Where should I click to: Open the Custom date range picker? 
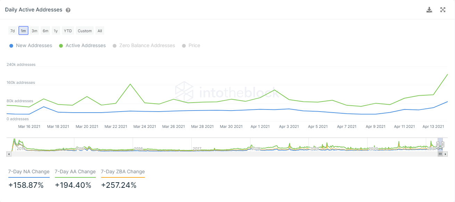pyautogui.click(x=85, y=31)
